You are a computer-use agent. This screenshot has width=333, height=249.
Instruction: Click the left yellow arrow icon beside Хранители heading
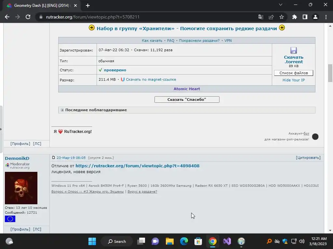point(91,28)
